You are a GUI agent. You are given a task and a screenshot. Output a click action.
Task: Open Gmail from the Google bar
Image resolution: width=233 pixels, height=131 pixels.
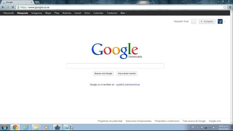coord(78,13)
